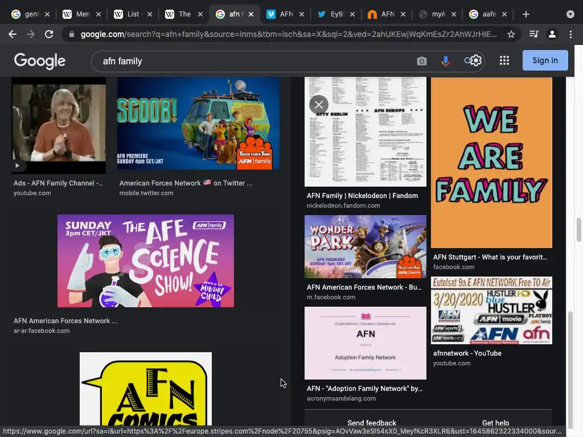This screenshot has height=437, width=583.
Task: Bookmark this page with the star icon
Action: point(511,34)
